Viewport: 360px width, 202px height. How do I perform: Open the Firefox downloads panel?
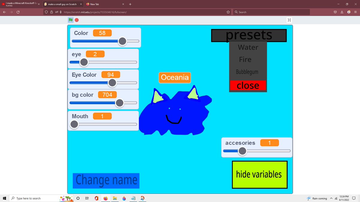coord(342,12)
